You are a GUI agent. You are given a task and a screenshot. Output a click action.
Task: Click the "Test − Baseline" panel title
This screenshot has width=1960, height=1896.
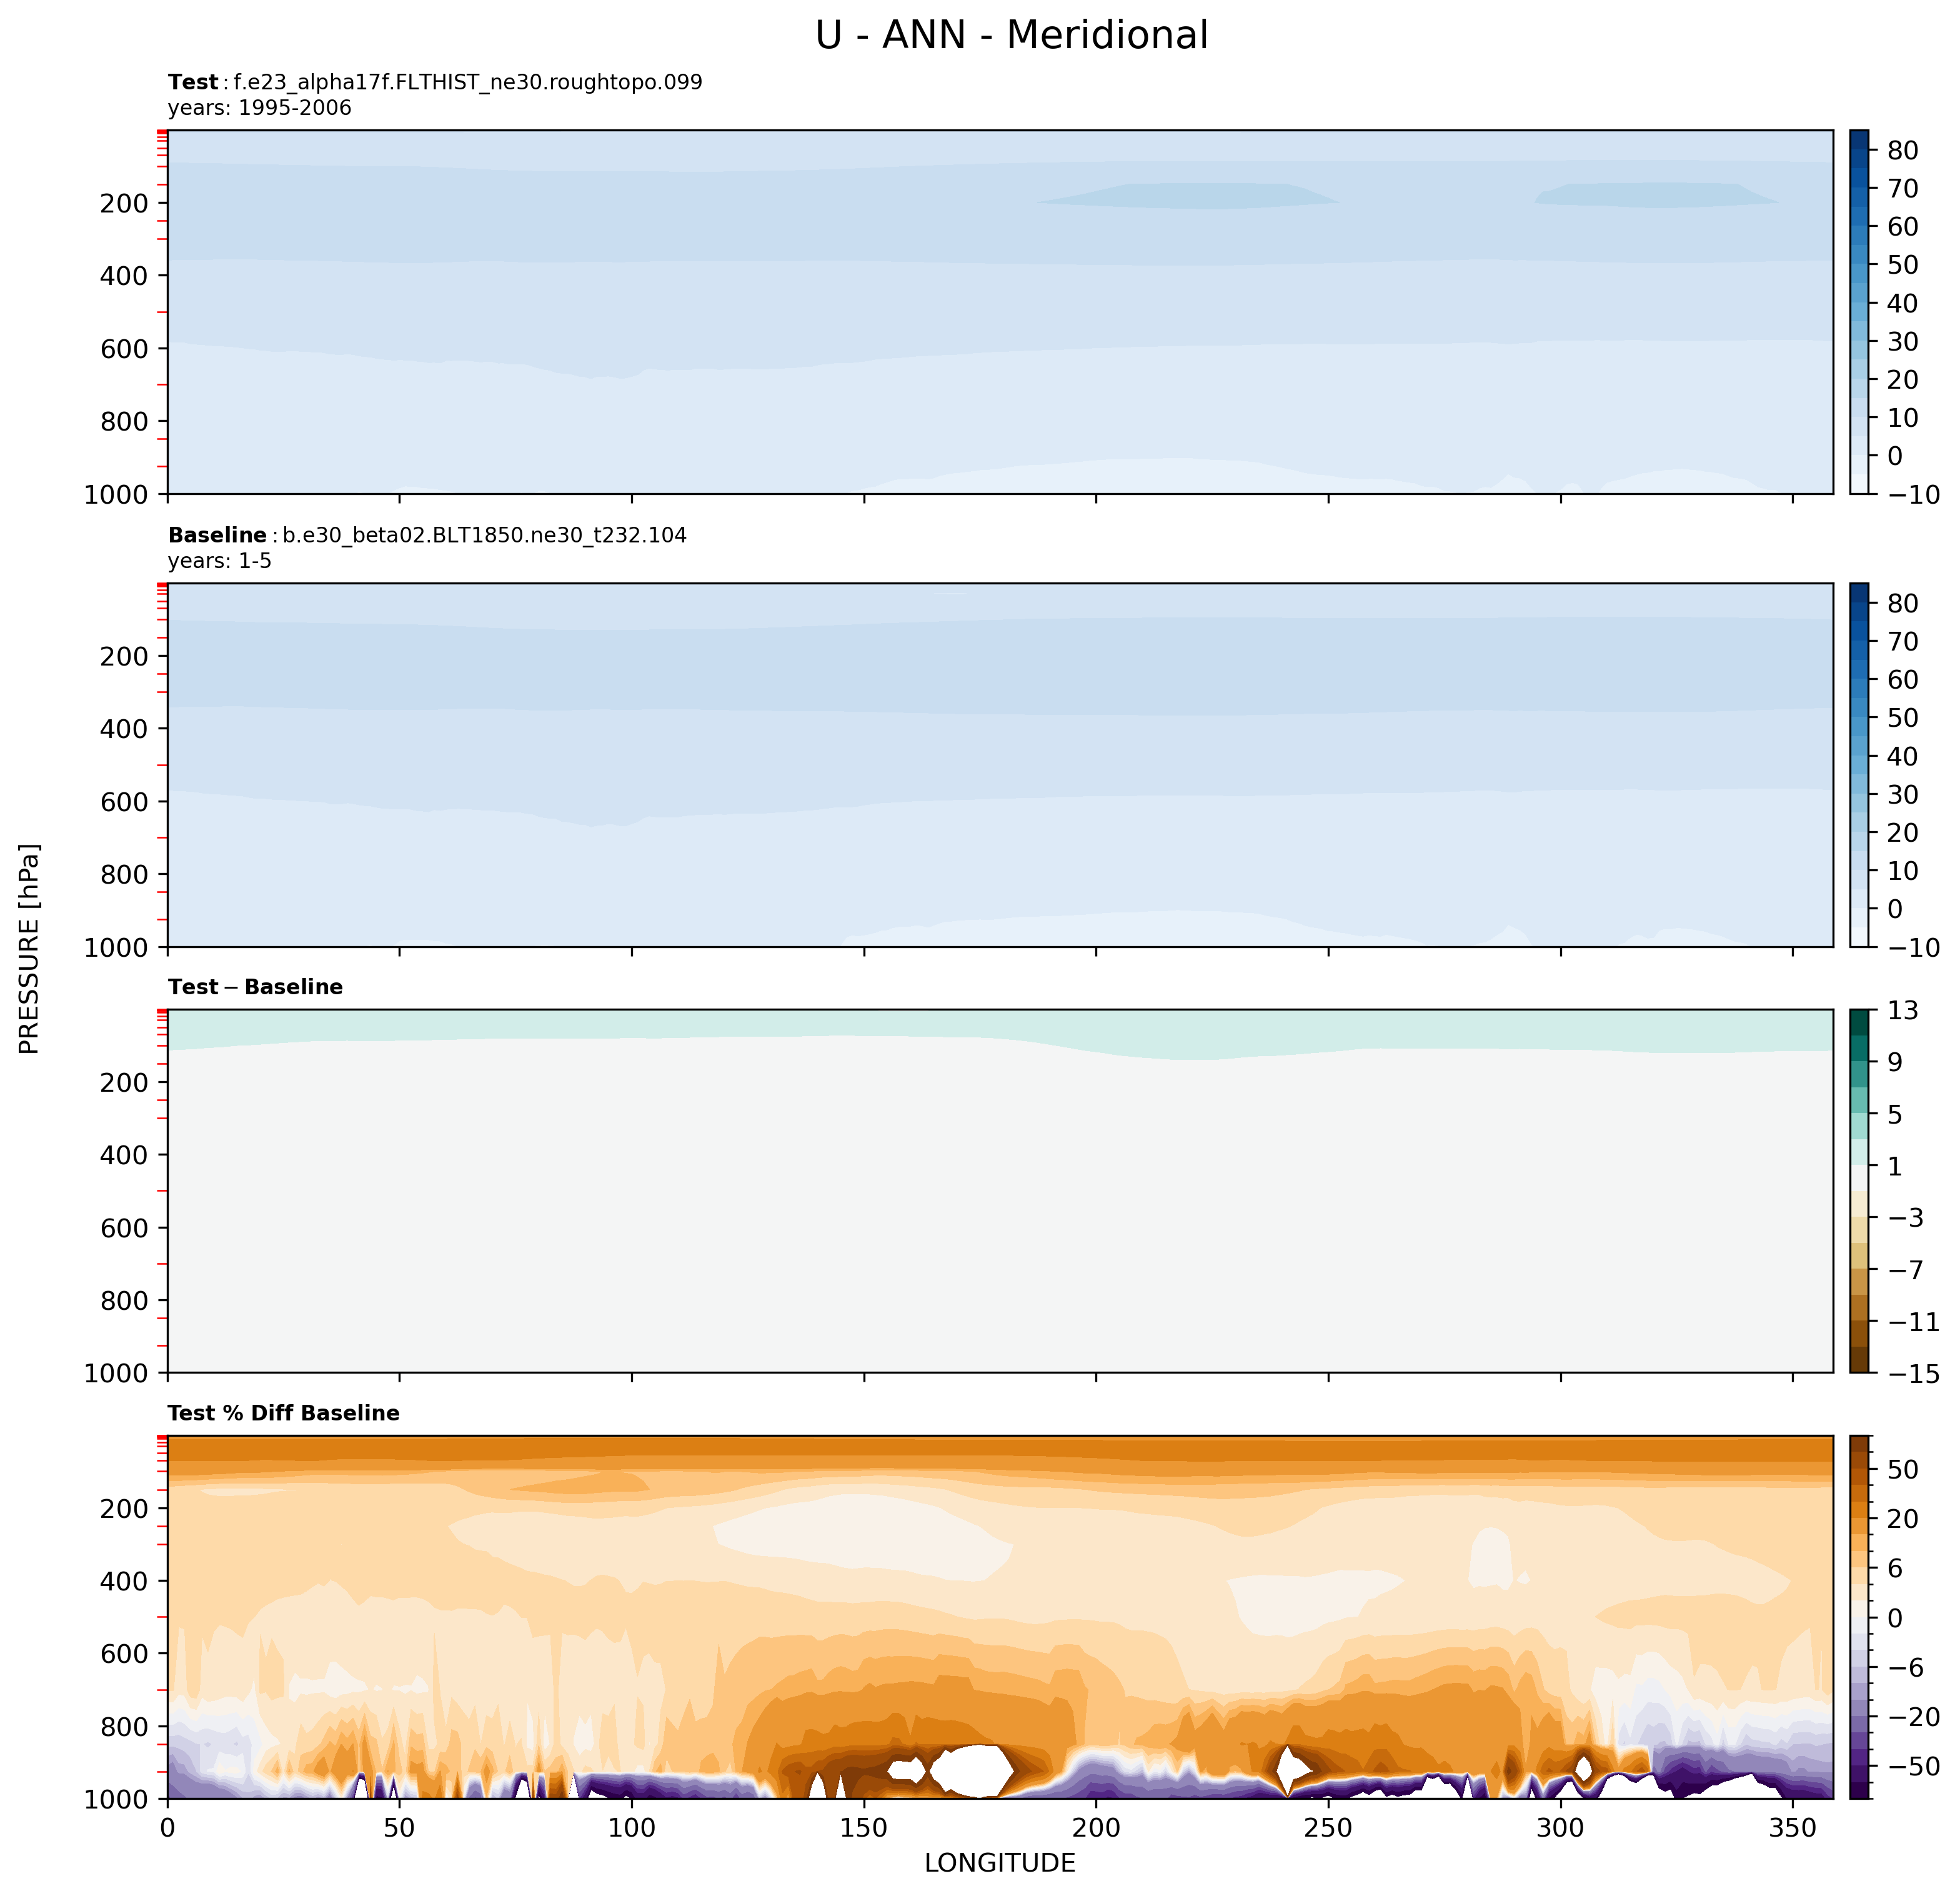point(255,987)
